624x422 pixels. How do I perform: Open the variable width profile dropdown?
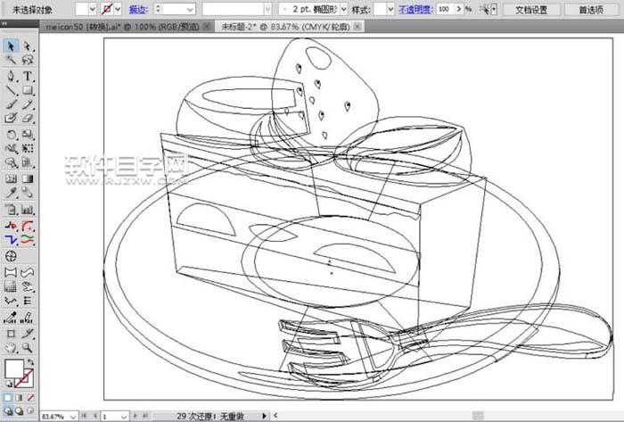(267, 9)
